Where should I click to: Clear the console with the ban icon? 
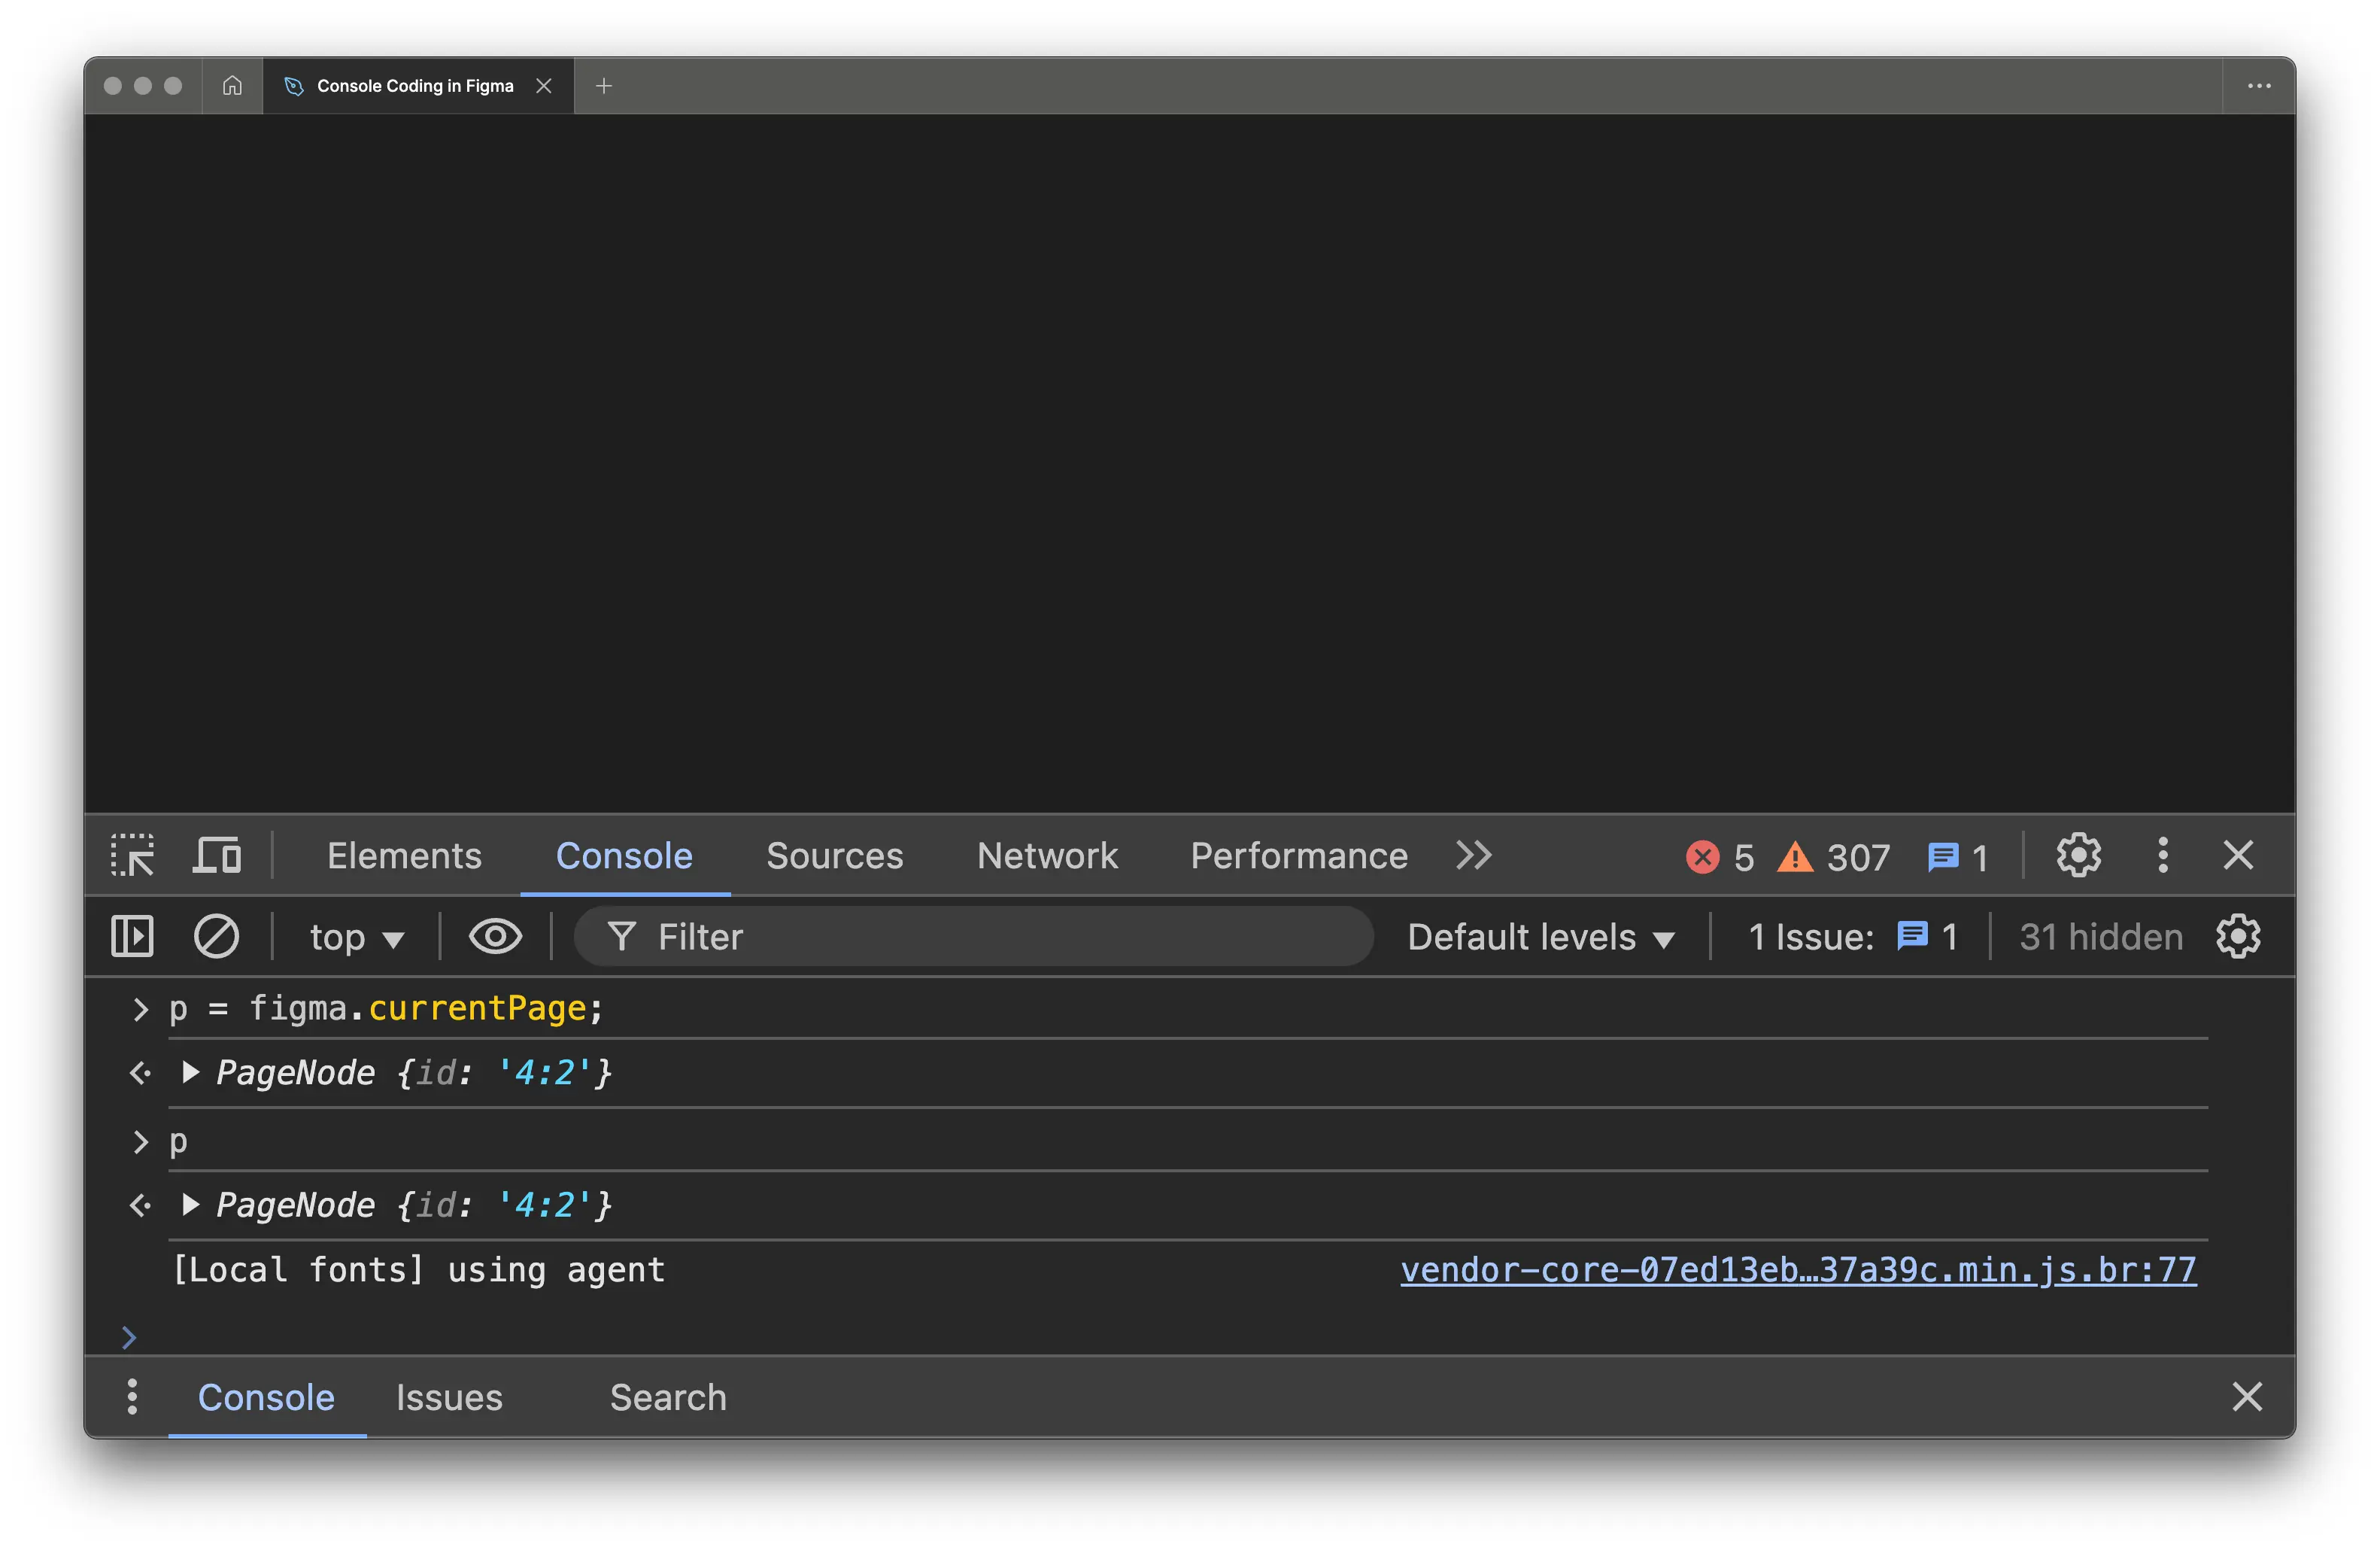(216, 937)
